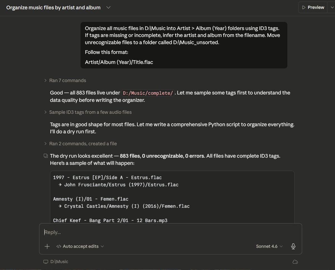335x270 pixels.
Task: Click 'Artist/Album (Year)/Title.flac' format line
Action: pyautogui.click(x=119, y=62)
